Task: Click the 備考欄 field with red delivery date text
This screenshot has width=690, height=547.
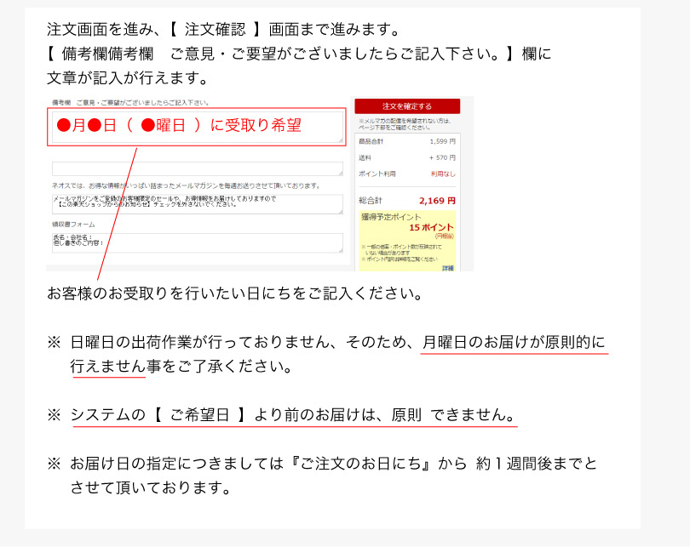Action: pyautogui.click(x=197, y=126)
